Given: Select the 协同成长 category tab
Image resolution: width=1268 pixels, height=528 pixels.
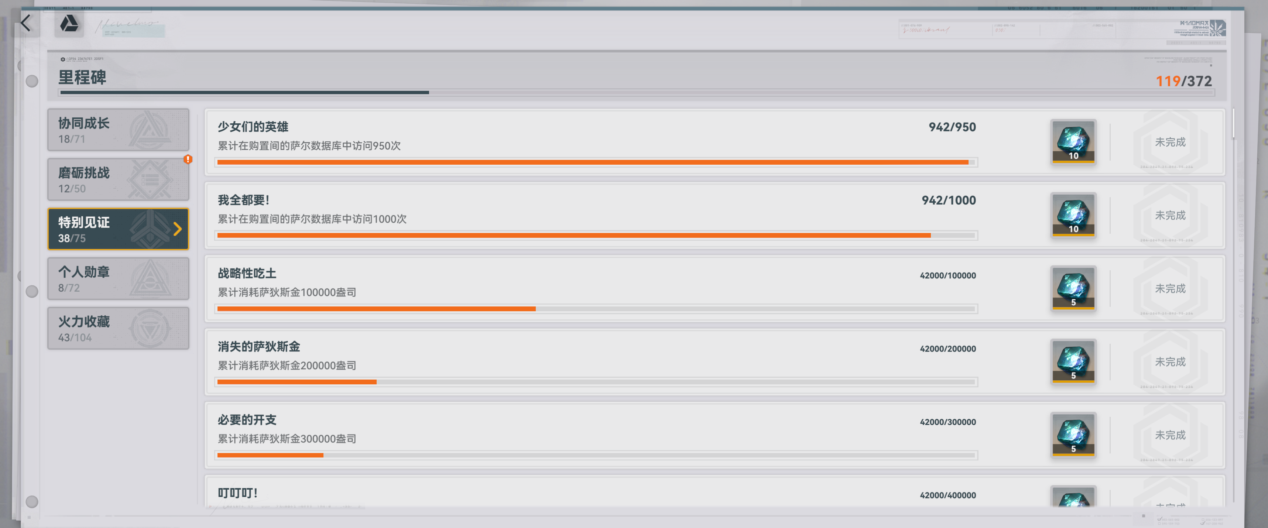Looking at the screenshot, I should point(118,130).
